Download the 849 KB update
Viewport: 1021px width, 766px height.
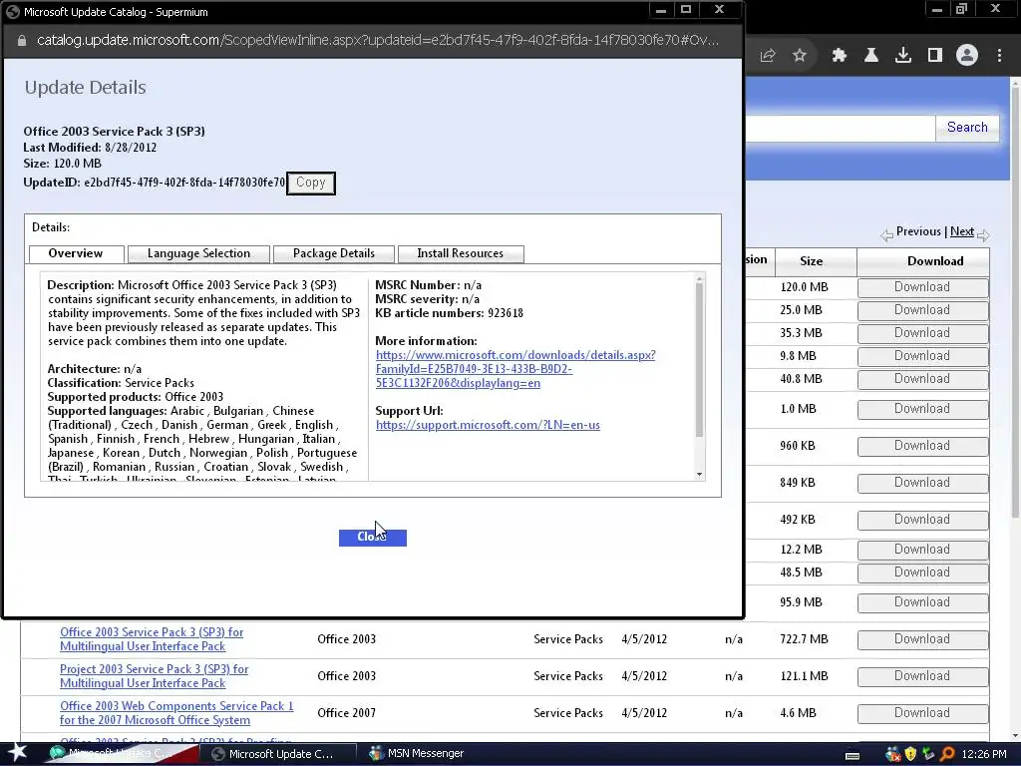pyautogui.click(x=922, y=483)
